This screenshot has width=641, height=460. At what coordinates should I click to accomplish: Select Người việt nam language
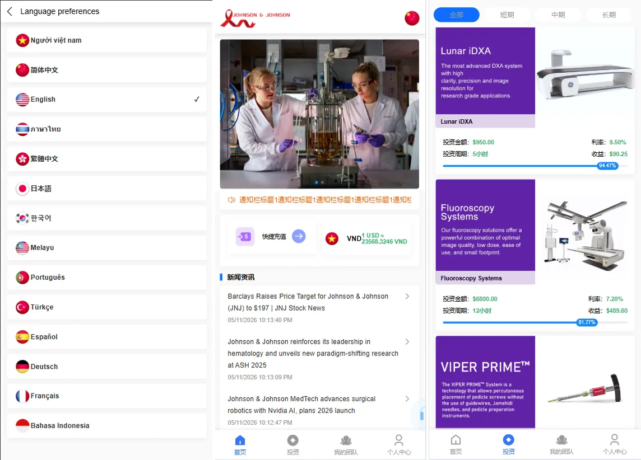tap(106, 40)
